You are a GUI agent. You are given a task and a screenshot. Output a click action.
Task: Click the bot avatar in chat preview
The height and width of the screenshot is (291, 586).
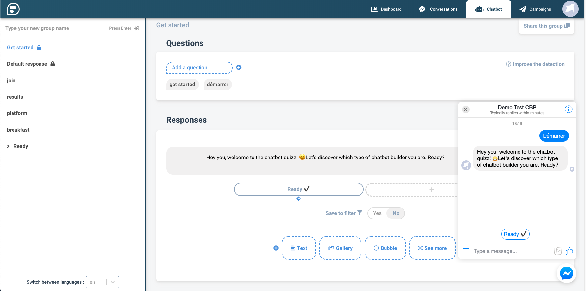pos(466,165)
